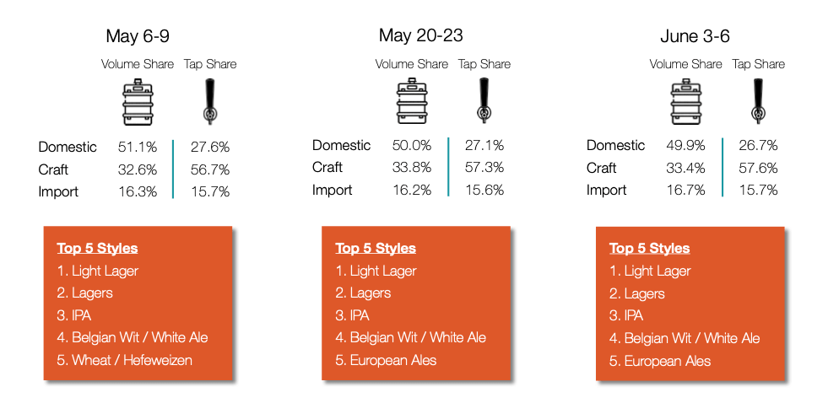Screen dimensions: 839x403
Task: Select the May 6-9 heading
Action: pyautogui.click(x=138, y=36)
